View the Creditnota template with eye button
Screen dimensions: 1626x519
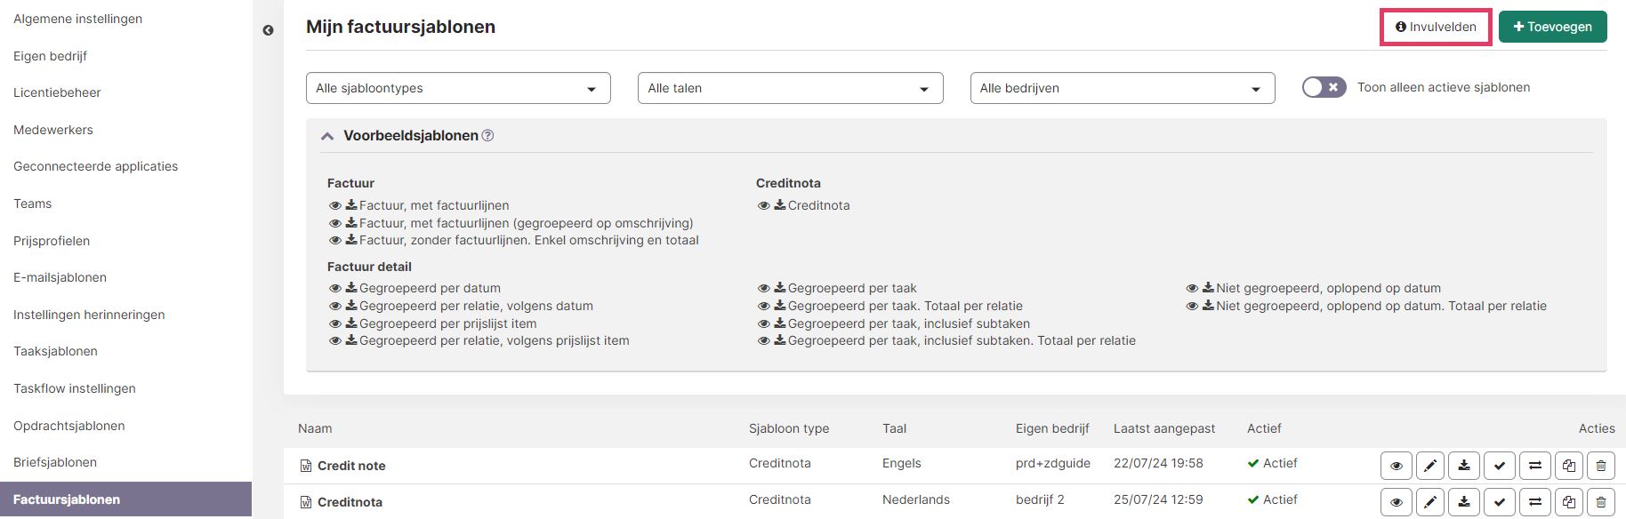coord(1397,502)
